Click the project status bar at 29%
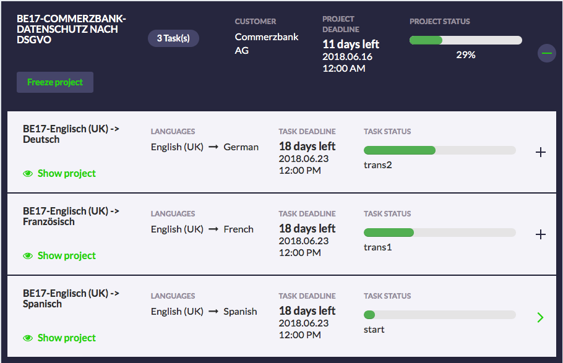563x363 pixels. pos(465,40)
